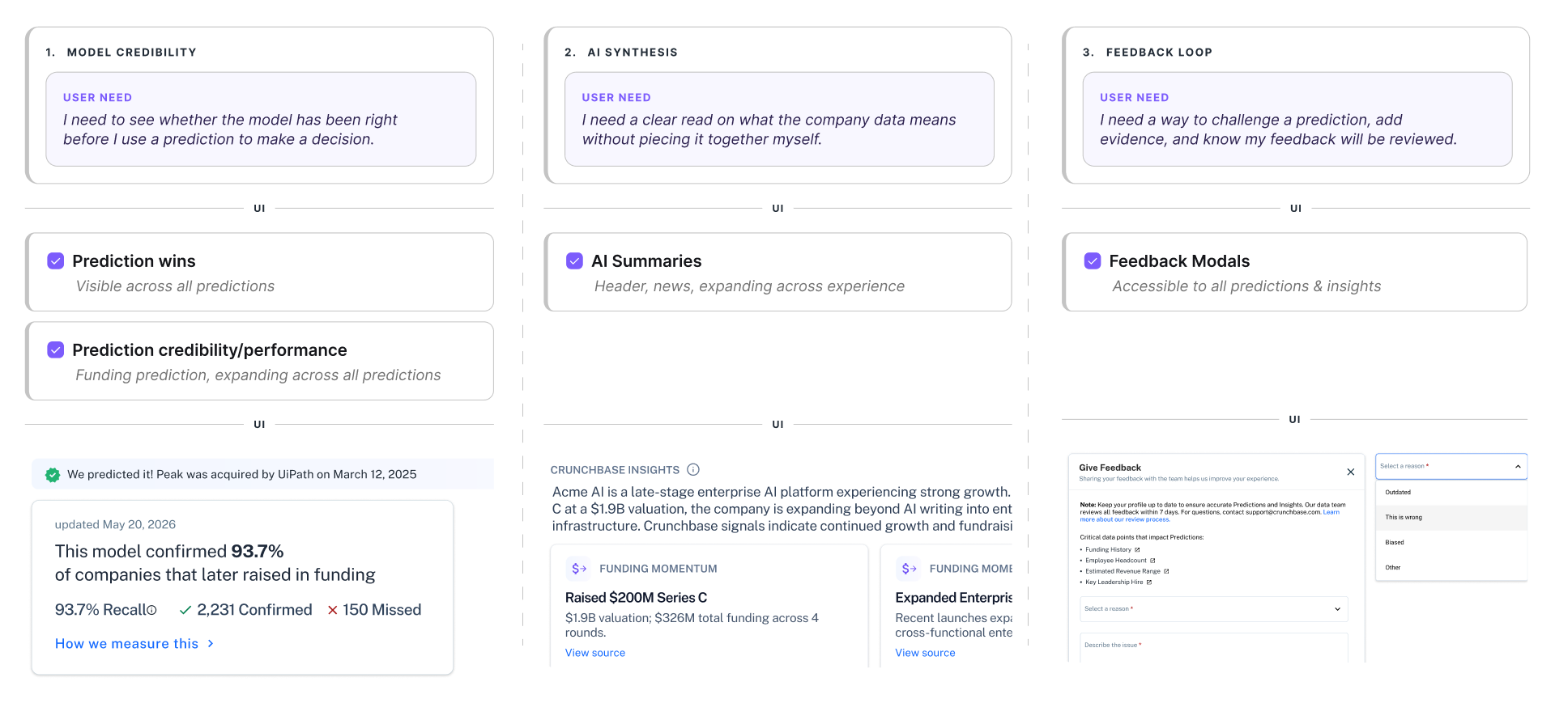The image size is (1555, 703).
Task: Click the 'MODEL CREDIBILITY' section heading
Action: 132,53
